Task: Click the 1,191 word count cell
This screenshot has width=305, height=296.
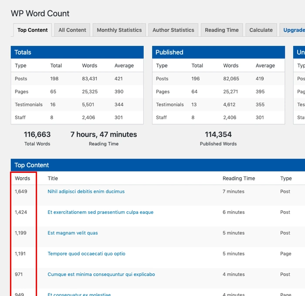Action: point(20,254)
